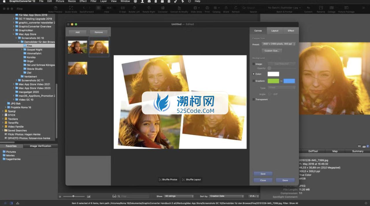
Task: Click the camera icon in the macOS menu bar
Action: point(149,1)
